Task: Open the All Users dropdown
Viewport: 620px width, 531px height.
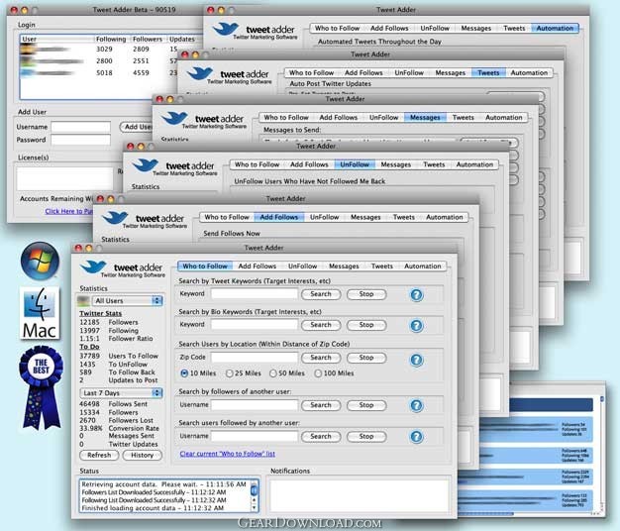Action: (120, 300)
